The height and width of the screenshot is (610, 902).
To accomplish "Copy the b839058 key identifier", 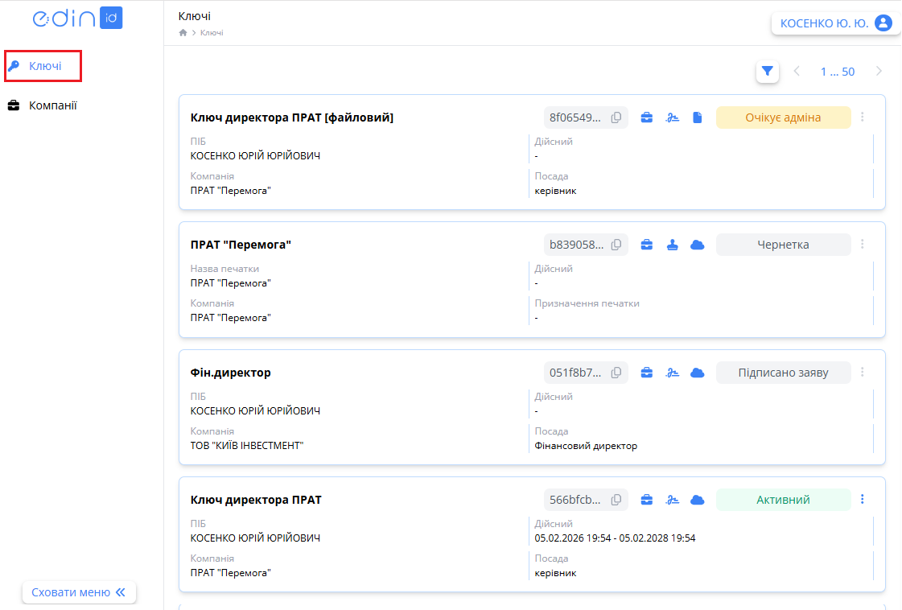I will 616,245.
